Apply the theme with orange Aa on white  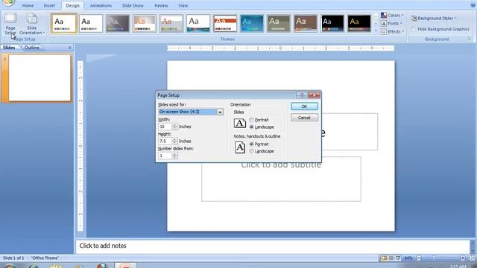coord(145,23)
